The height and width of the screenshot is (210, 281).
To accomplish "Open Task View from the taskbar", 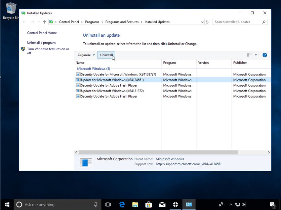I will pyautogui.click(x=108, y=204).
